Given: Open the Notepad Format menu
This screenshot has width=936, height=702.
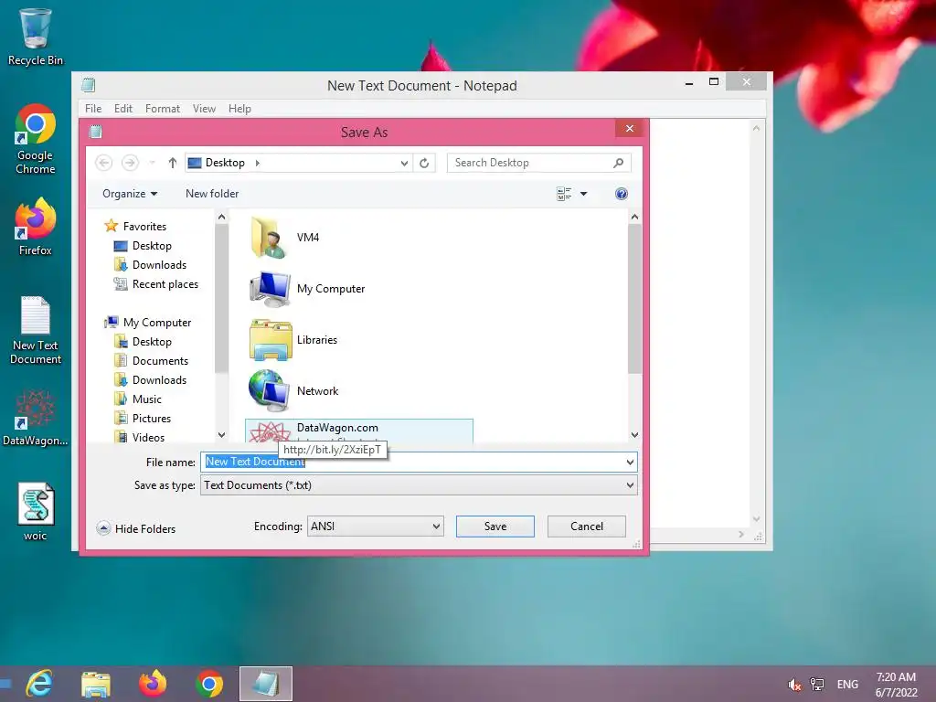Looking at the screenshot, I should click(163, 109).
